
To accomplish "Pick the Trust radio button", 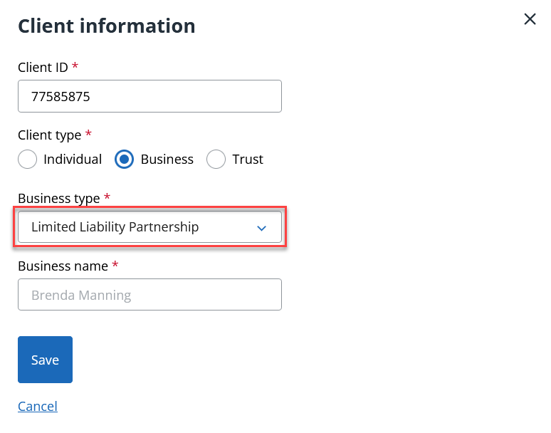I will coord(216,160).
